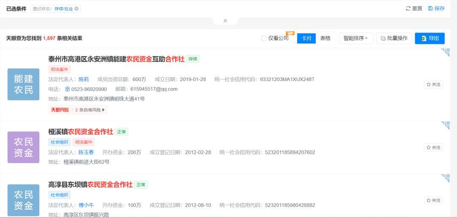This screenshot has width=457, height=218.
Task: Click the 批量操作 batch operation button
Action: (394, 38)
